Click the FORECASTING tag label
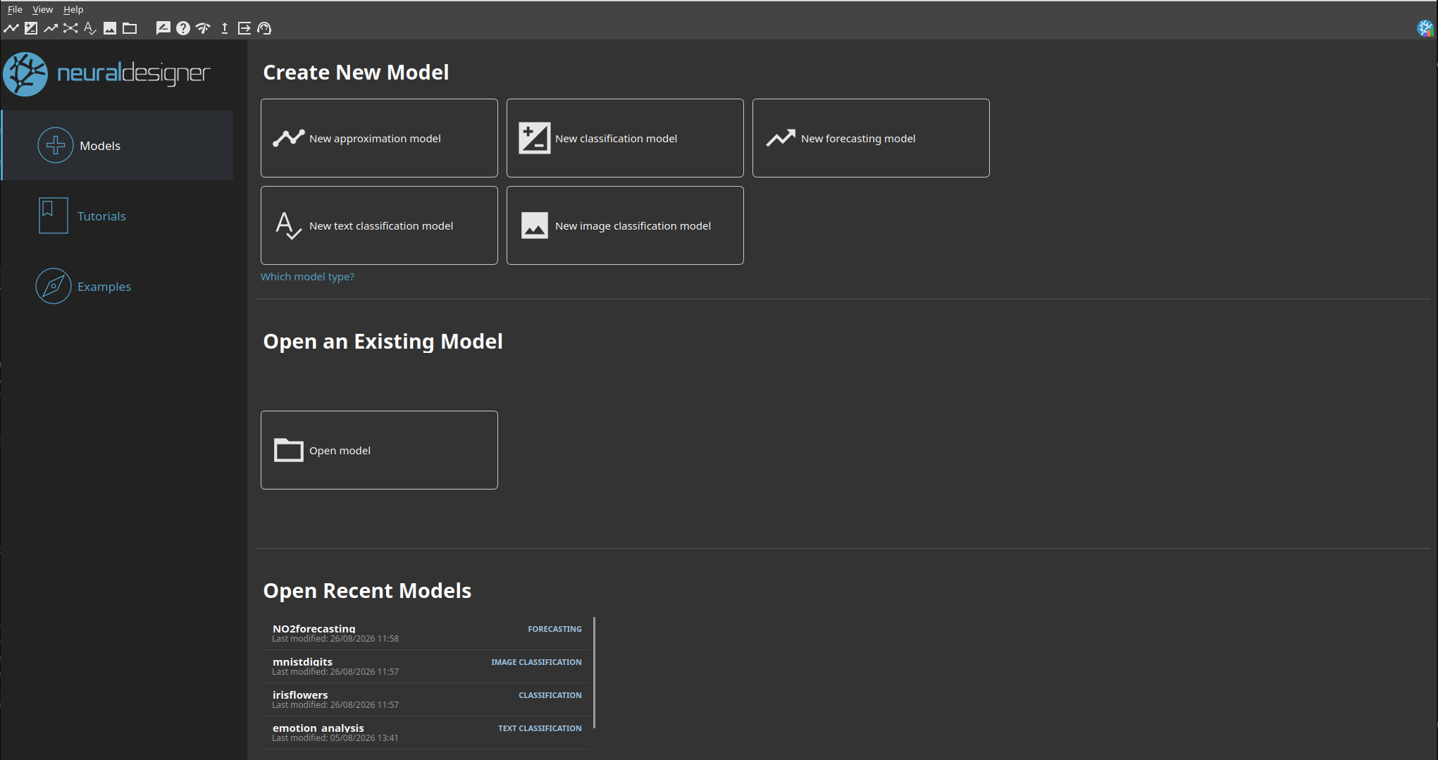 [x=554, y=629]
